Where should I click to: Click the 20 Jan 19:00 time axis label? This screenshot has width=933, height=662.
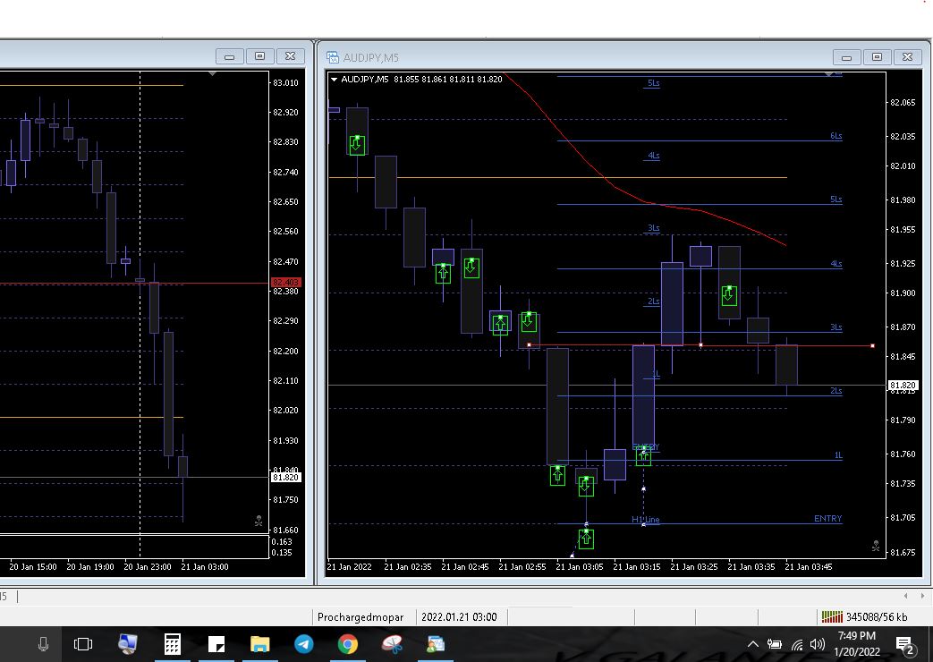[x=89, y=567]
